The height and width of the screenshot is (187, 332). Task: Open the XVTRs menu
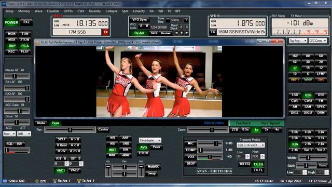(68, 11)
